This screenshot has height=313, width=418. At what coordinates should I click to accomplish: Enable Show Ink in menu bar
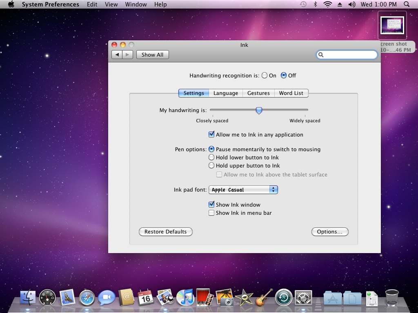(211, 213)
